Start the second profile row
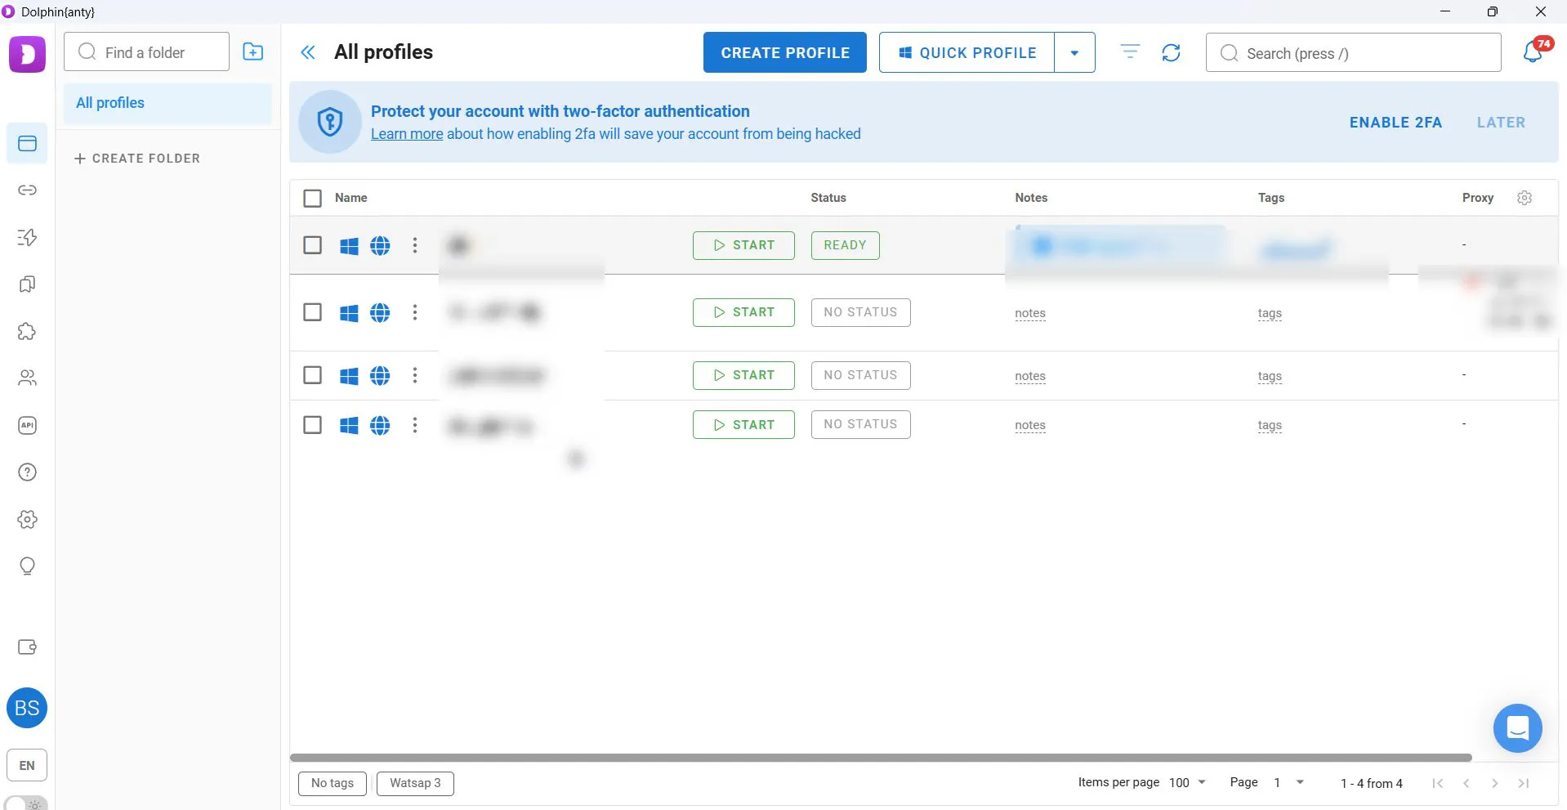The width and height of the screenshot is (1567, 810). [743, 312]
